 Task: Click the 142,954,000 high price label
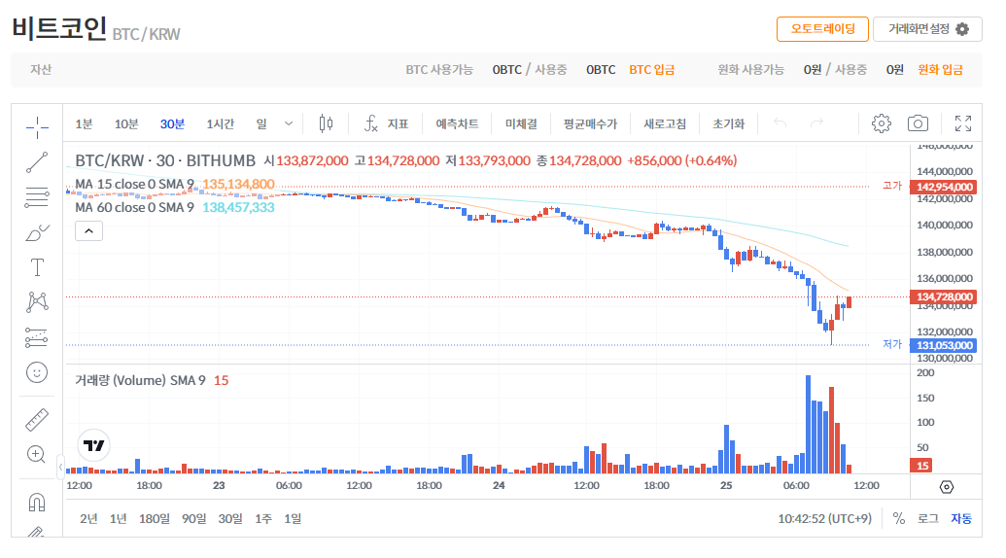[945, 188]
